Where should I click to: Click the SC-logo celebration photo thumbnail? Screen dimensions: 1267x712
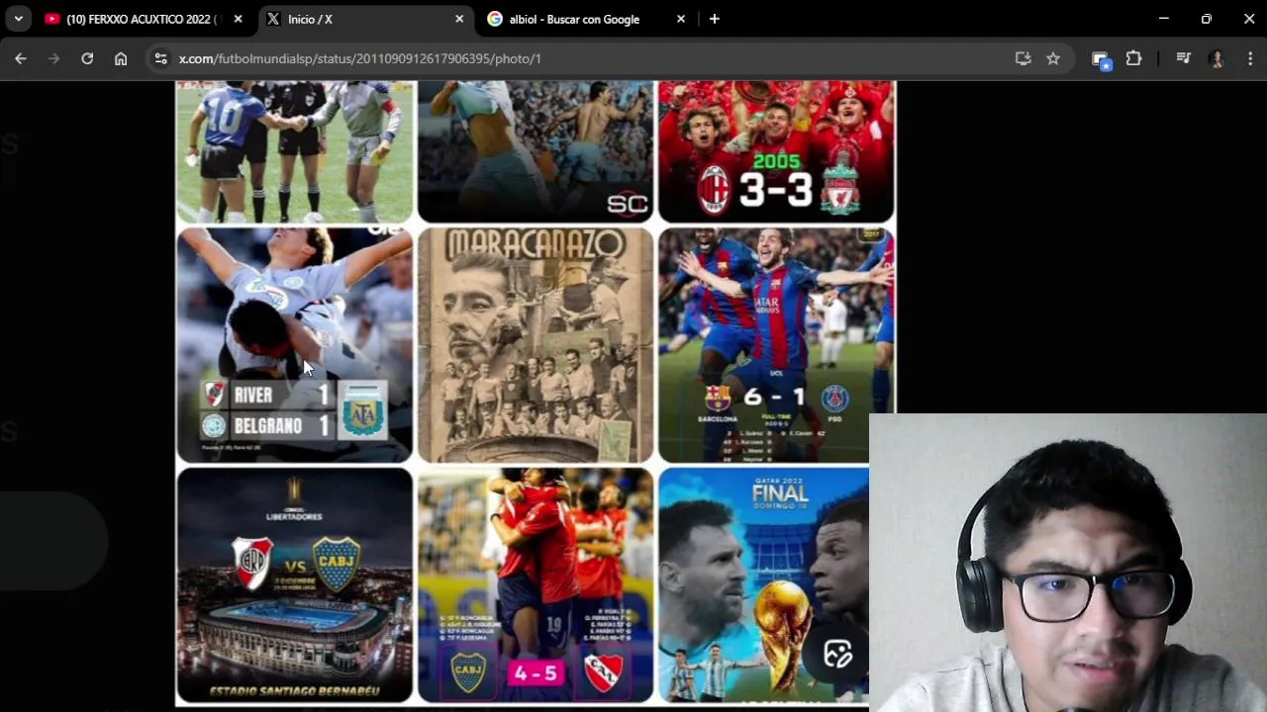pyautogui.click(x=536, y=152)
